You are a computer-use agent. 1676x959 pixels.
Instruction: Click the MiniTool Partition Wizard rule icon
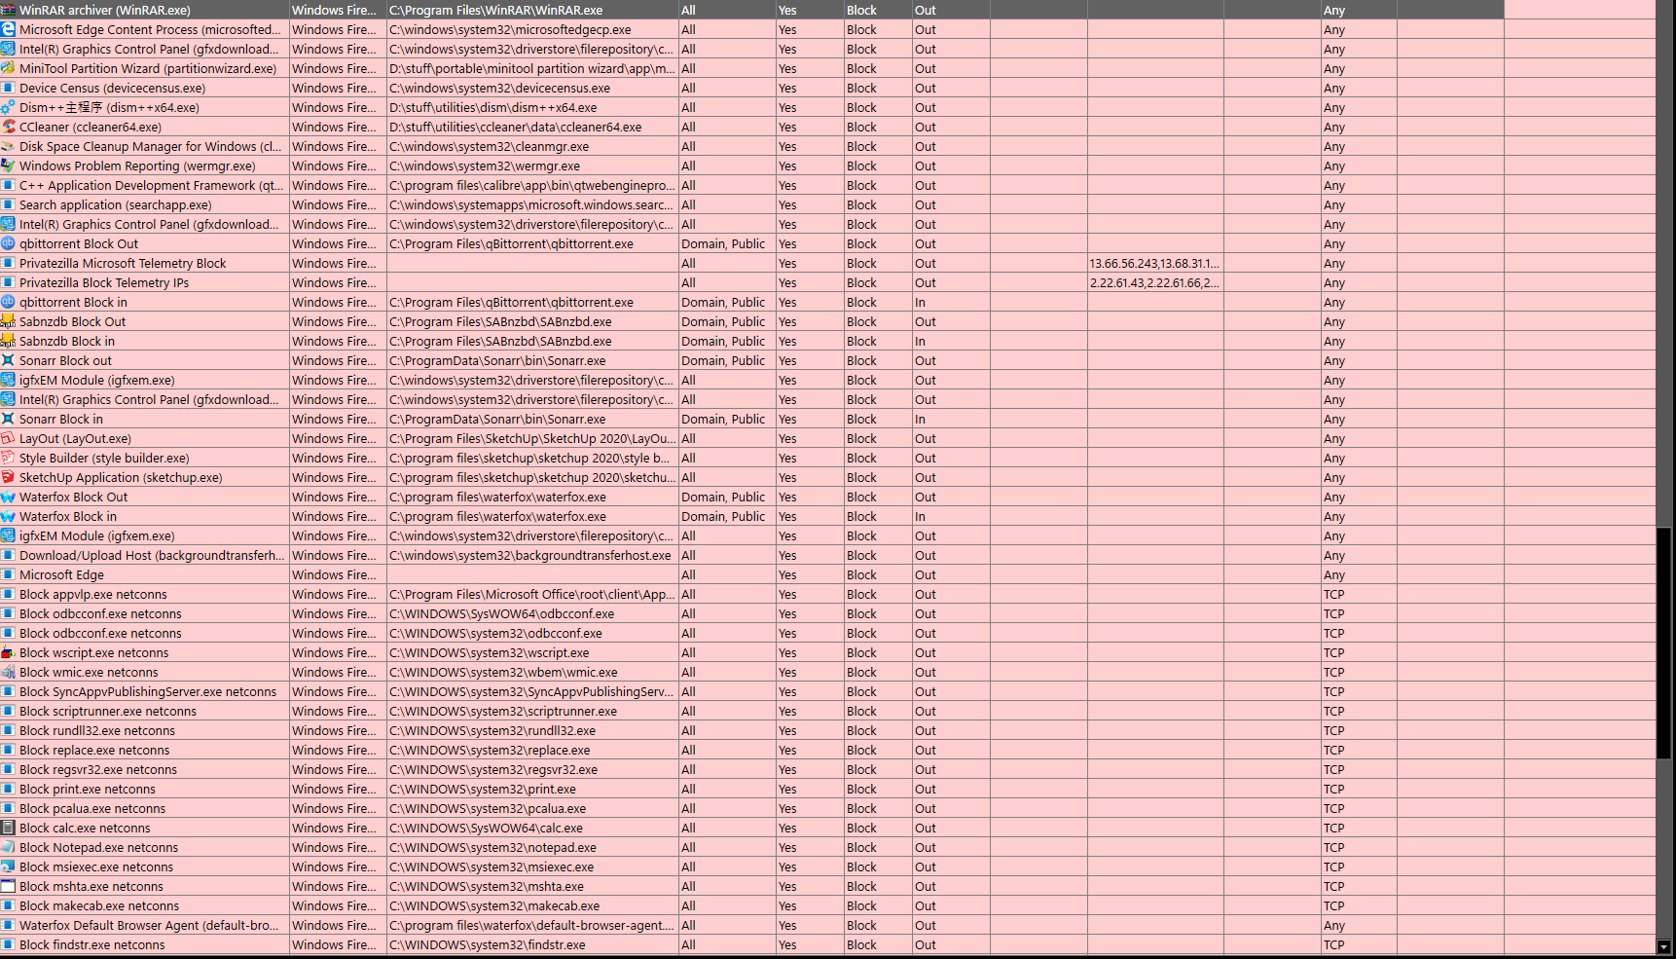coord(8,68)
